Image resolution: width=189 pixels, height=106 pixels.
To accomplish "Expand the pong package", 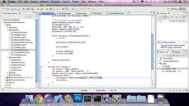I will tap(8, 72).
